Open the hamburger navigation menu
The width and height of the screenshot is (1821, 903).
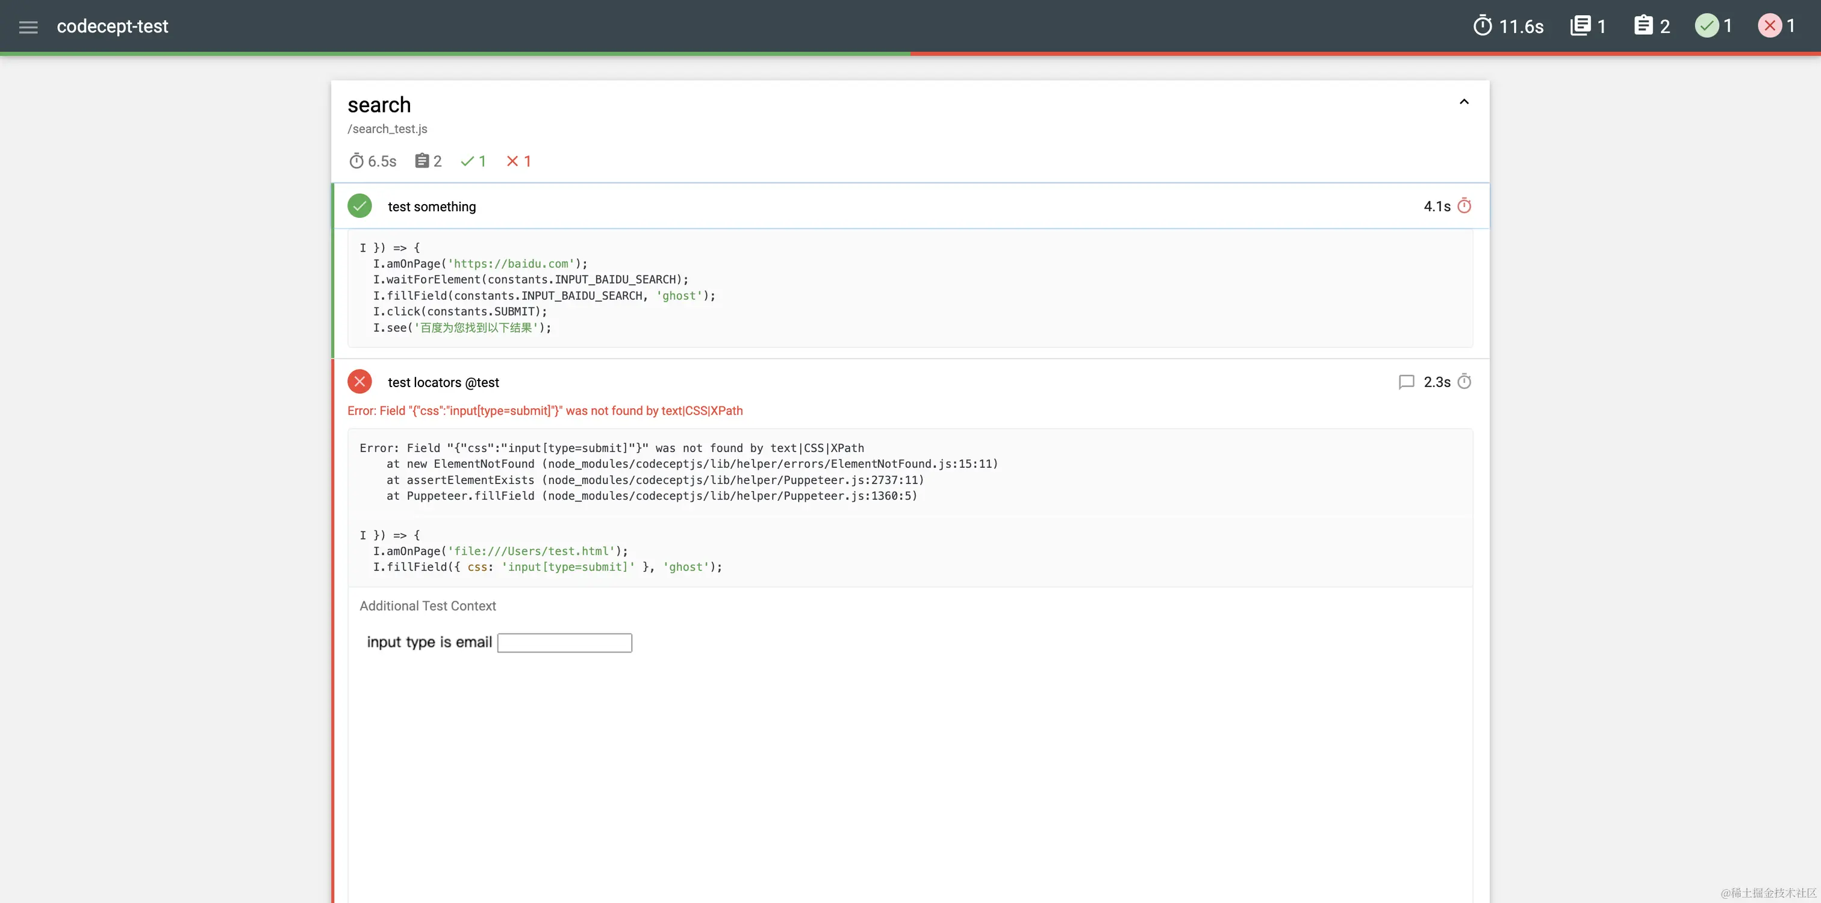[28, 27]
